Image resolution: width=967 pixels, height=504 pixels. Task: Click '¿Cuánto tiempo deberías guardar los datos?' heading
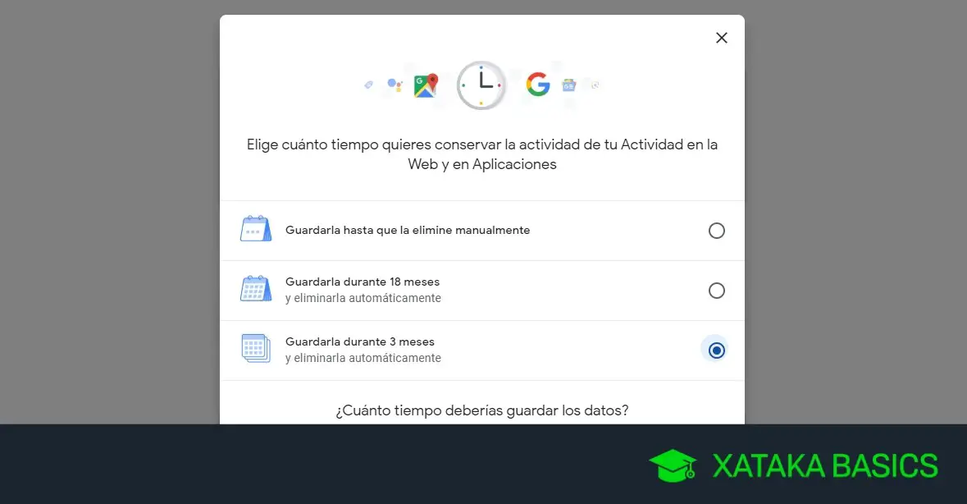click(x=482, y=411)
